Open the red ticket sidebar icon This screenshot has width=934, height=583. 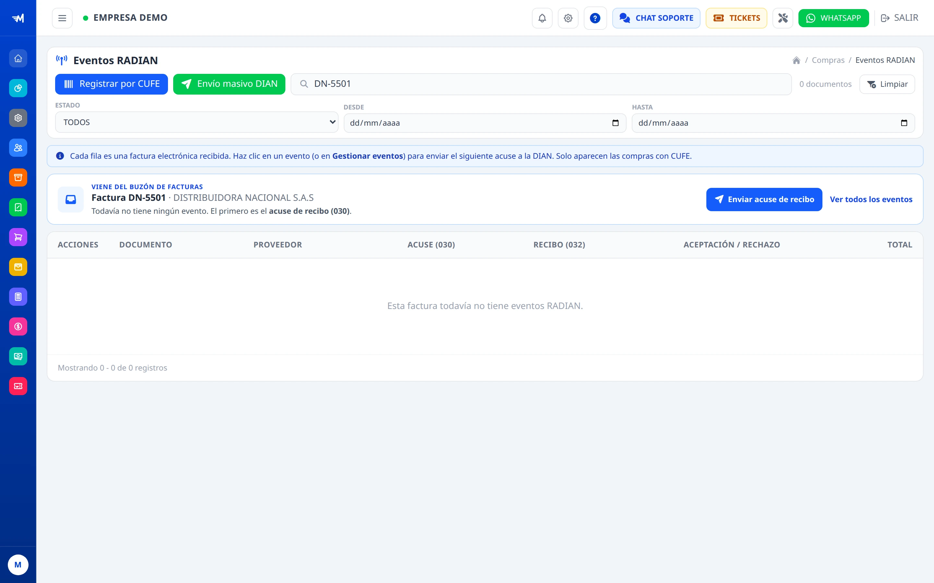click(x=18, y=386)
